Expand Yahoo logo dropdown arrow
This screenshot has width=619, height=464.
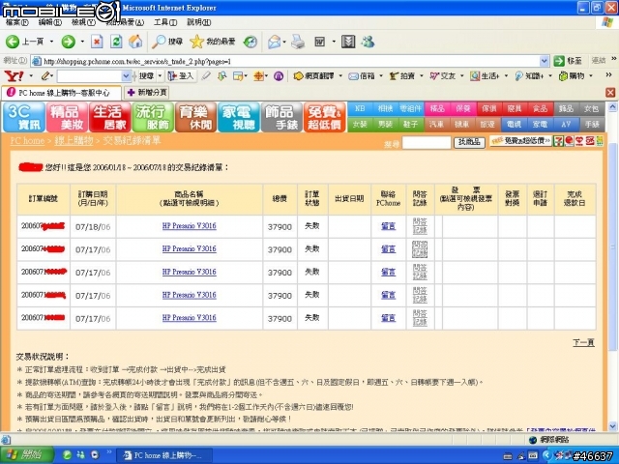(31, 75)
